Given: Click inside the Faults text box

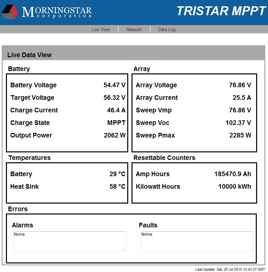Looking at the screenshot, I should [197, 242].
